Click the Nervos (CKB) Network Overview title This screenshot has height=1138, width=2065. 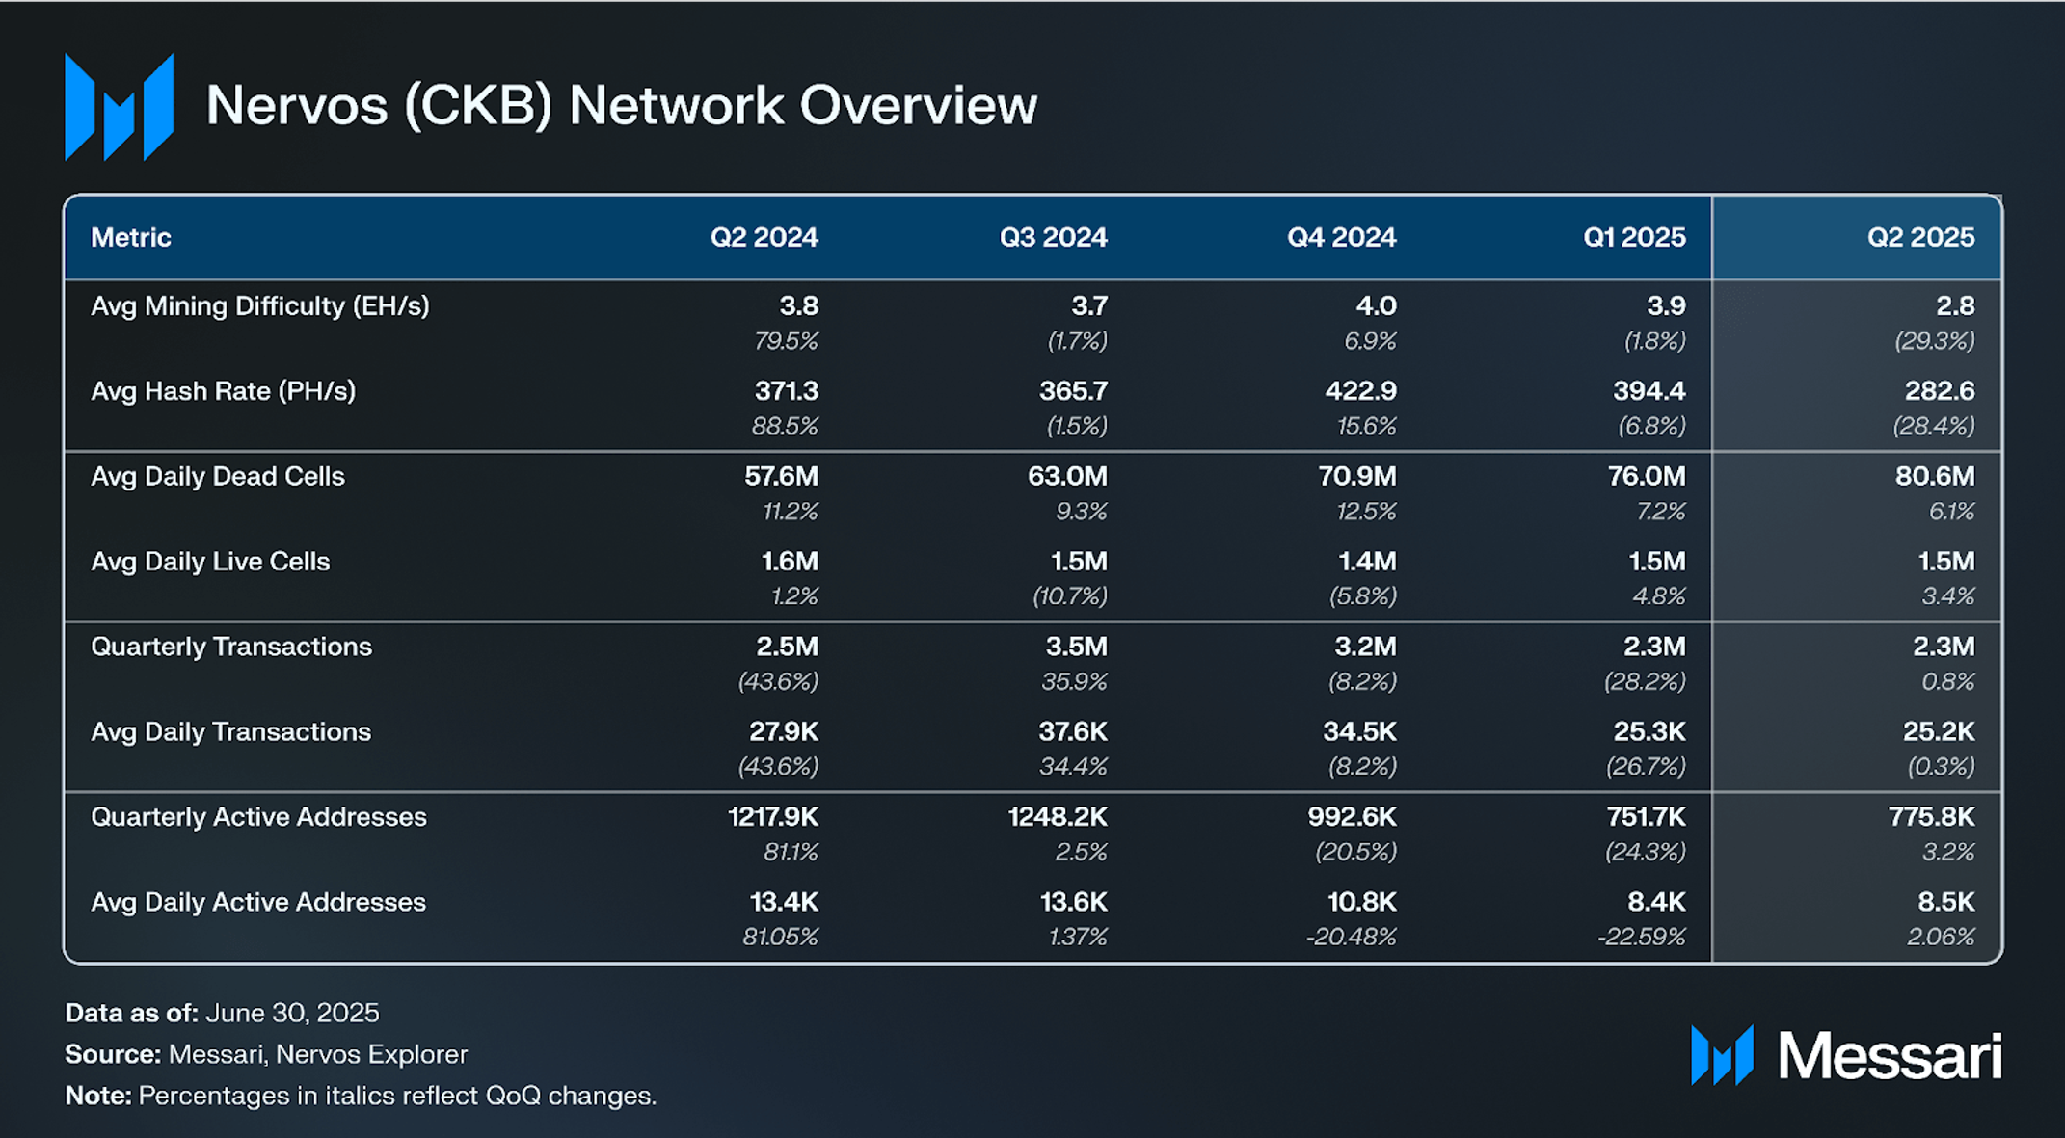pyautogui.click(x=622, y=105)
